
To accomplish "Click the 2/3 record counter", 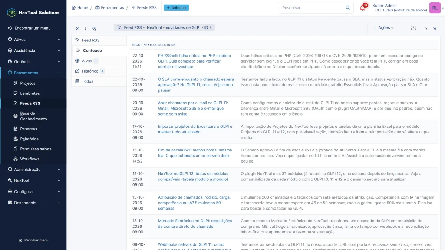I will pyautogui.click(x=413, y=28).
